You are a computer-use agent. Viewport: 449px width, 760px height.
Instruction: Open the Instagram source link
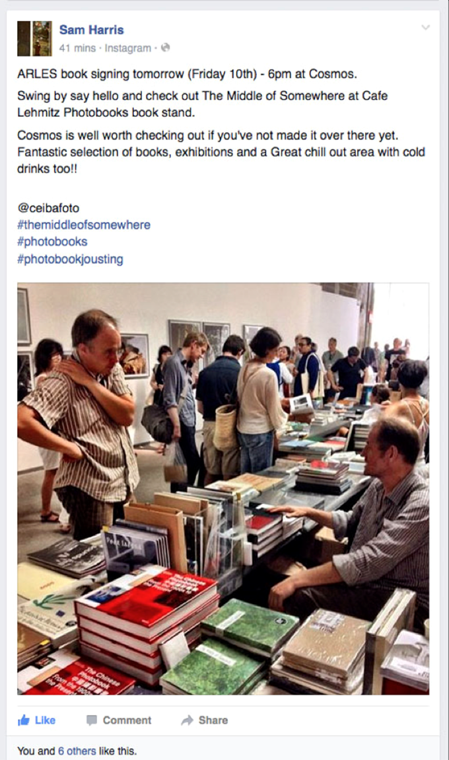coord(128,48)
